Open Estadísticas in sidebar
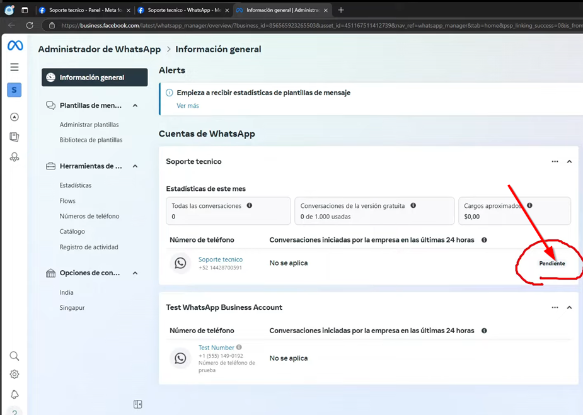The width and height of the screenshot is (583, 415). [x=76, y=185]
